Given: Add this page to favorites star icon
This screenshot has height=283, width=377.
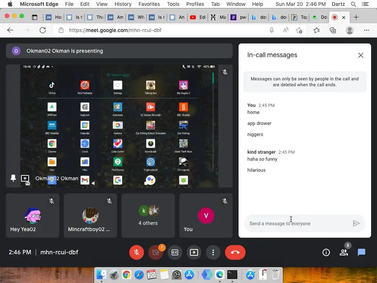Looking at the screenshot, I should tap(299, 30).
